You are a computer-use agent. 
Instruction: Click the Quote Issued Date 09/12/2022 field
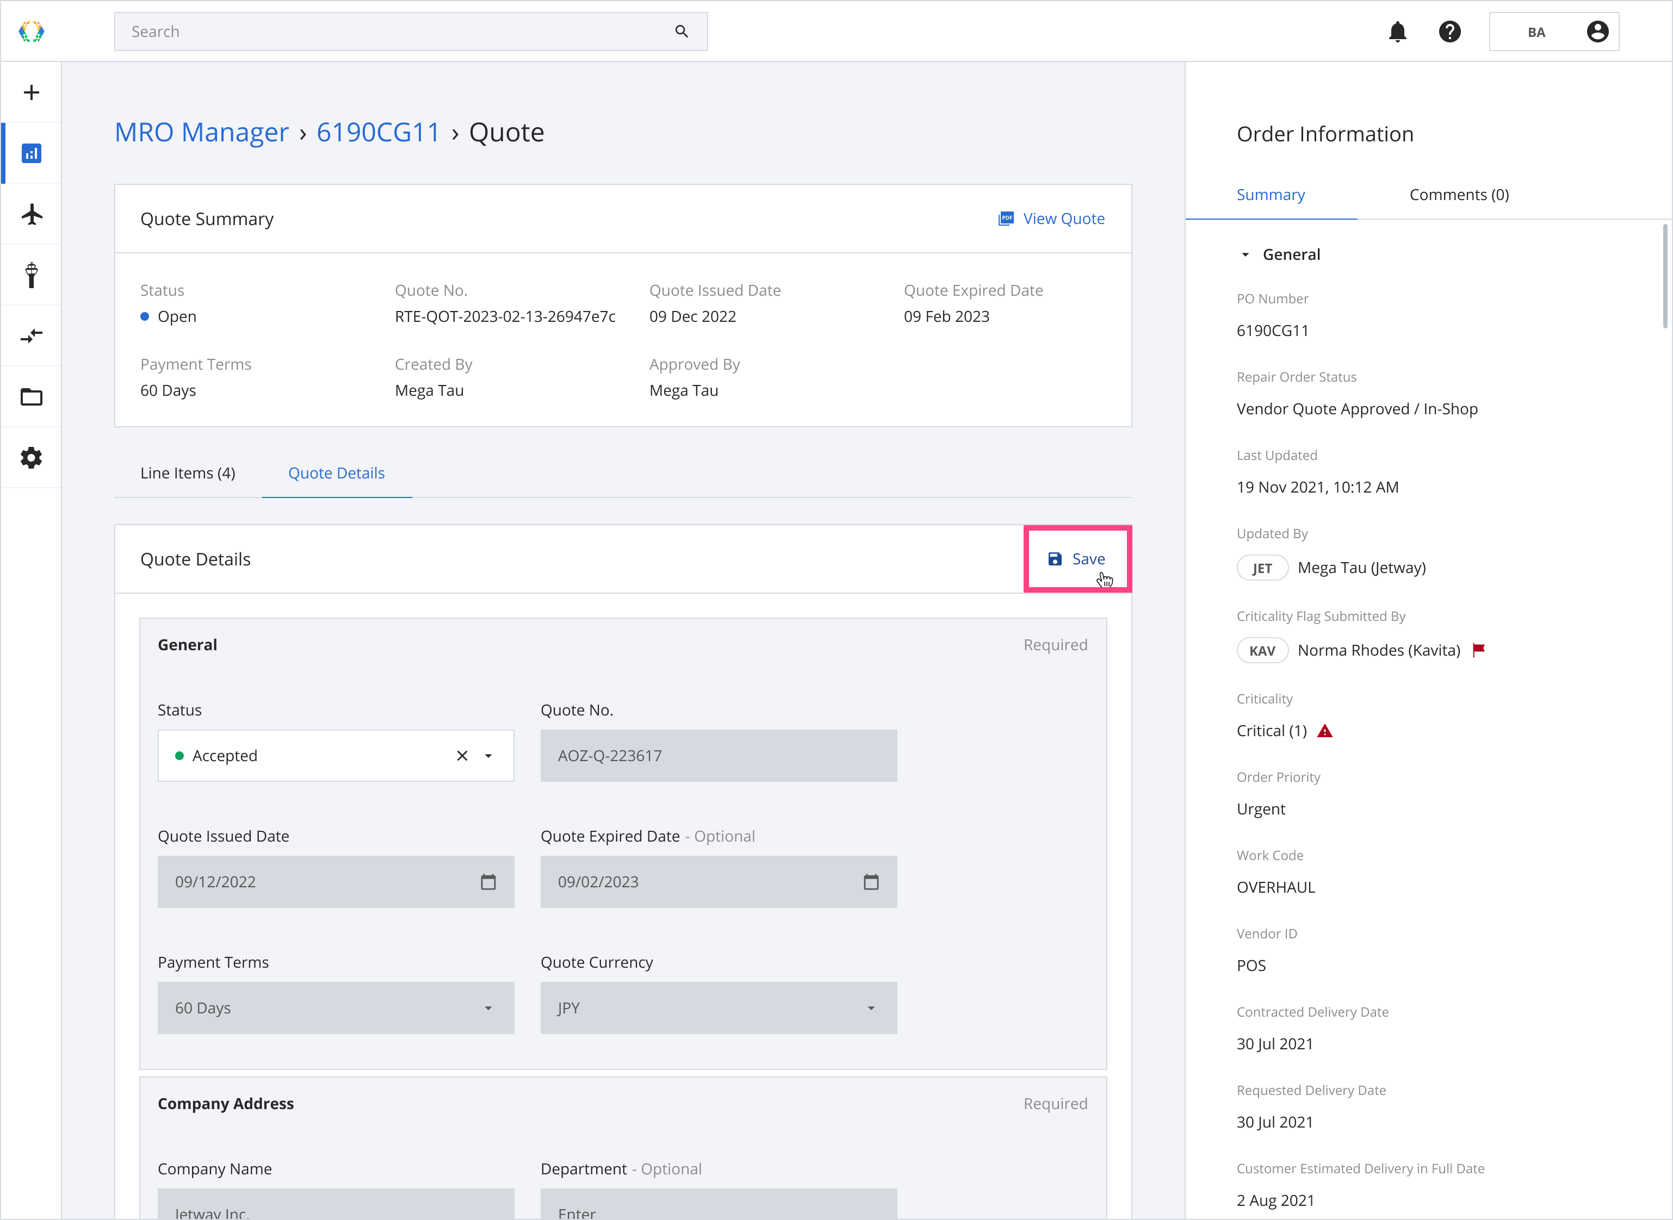336,882
